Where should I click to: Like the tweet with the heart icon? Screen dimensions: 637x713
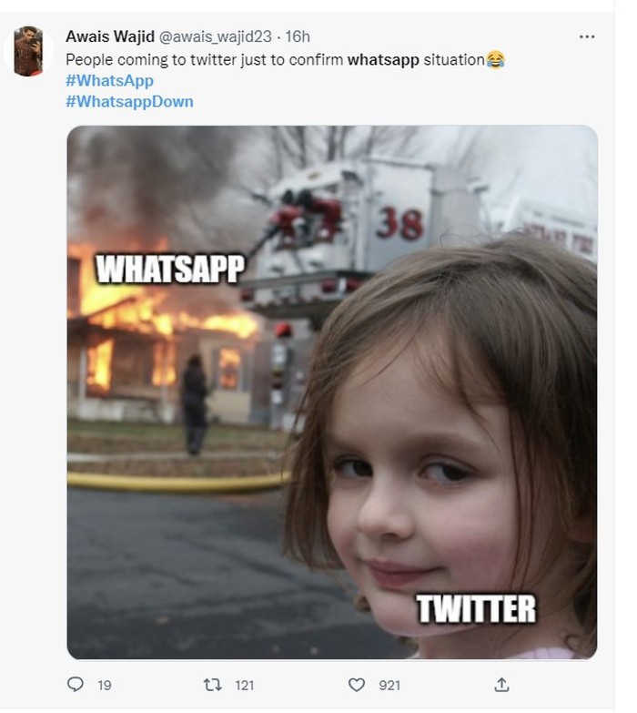tap(357, 685)
